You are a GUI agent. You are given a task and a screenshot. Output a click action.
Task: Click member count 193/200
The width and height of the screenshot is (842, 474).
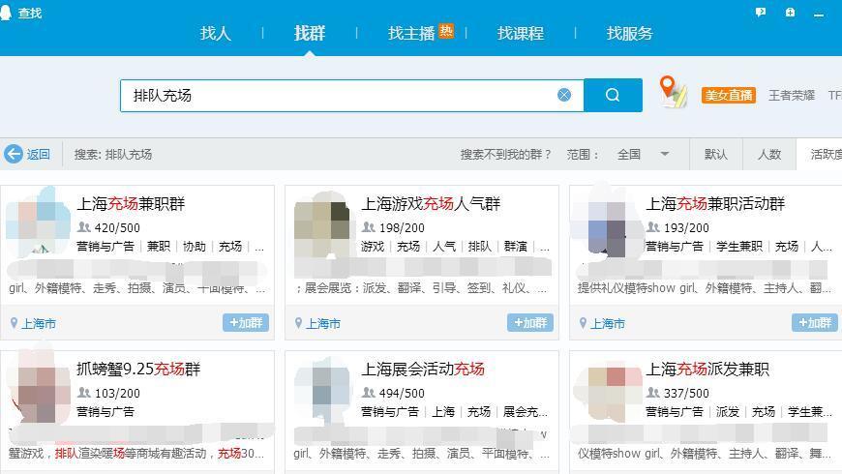[x=686, y=227]
